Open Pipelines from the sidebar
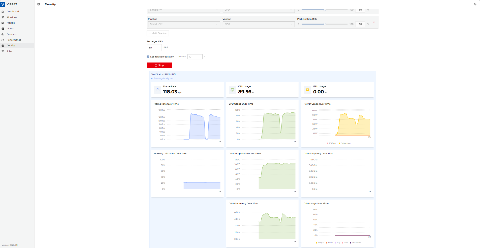This screenshot has width=480, height=248. [12, 17]
